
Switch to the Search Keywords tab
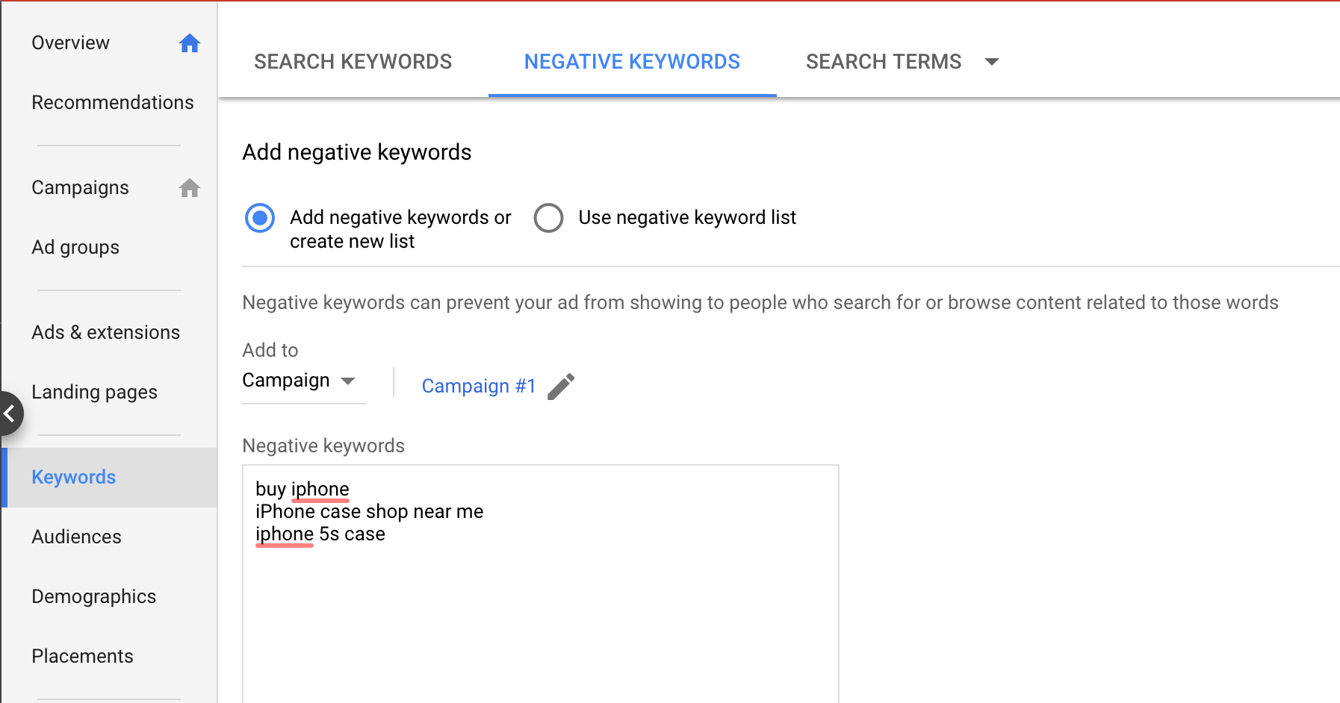[353, 62]
